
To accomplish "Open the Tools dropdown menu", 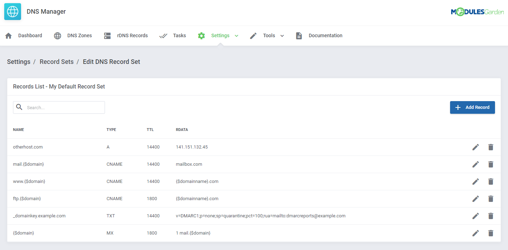I will pyautogui.click(x=282, y=35).
